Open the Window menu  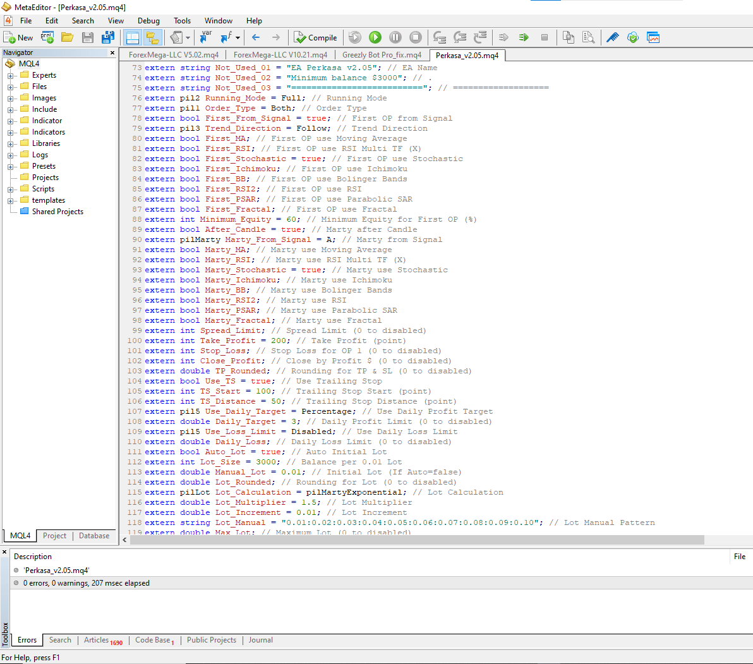218,21
